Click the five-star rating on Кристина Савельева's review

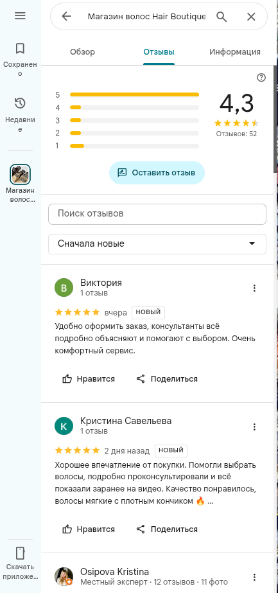pos(78,450)
